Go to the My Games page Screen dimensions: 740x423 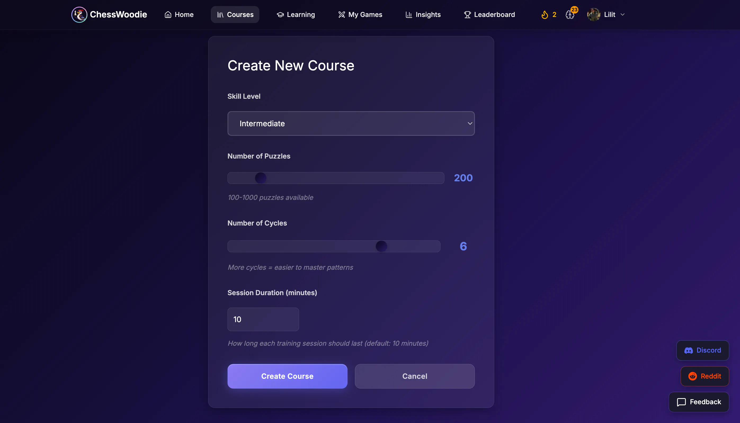pos(360,15)
